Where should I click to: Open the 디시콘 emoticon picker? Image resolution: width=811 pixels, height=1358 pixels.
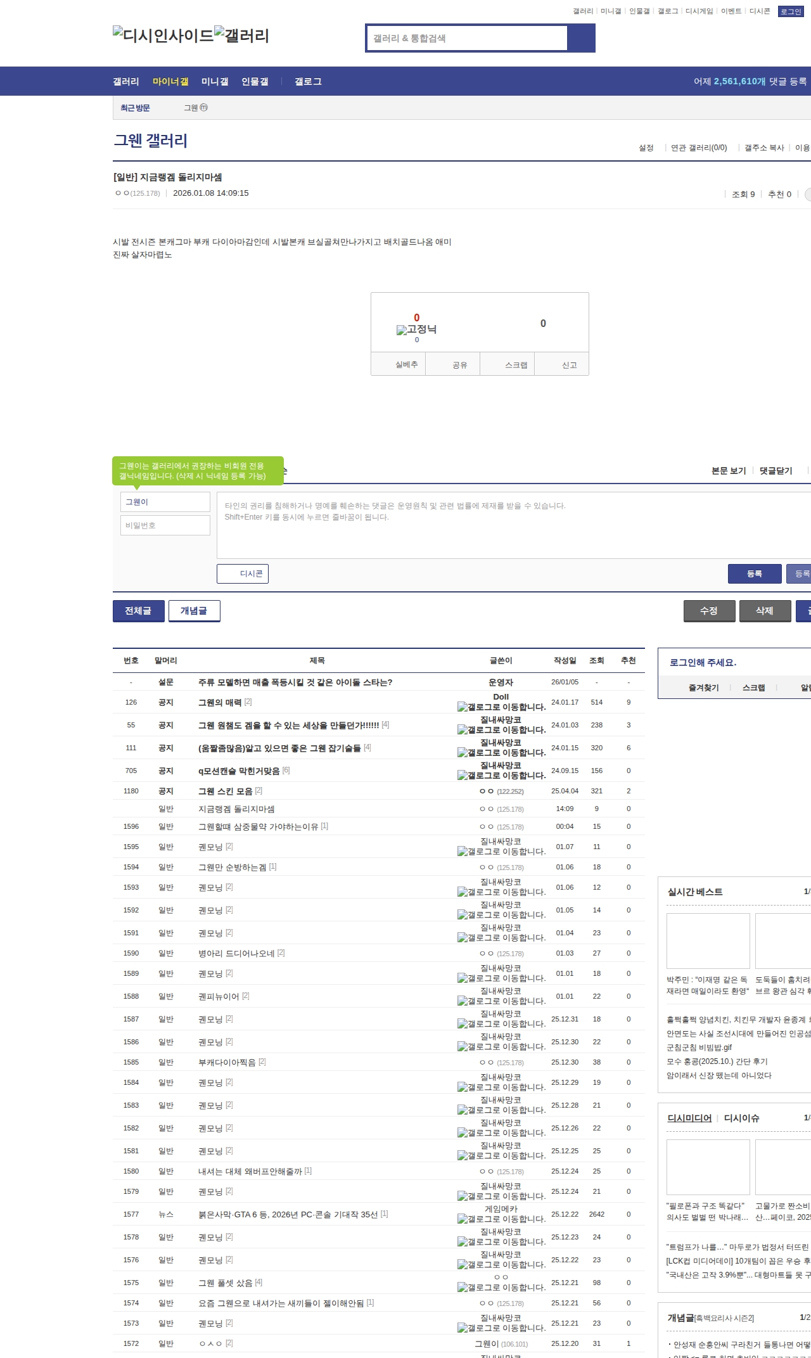[243, 573]
